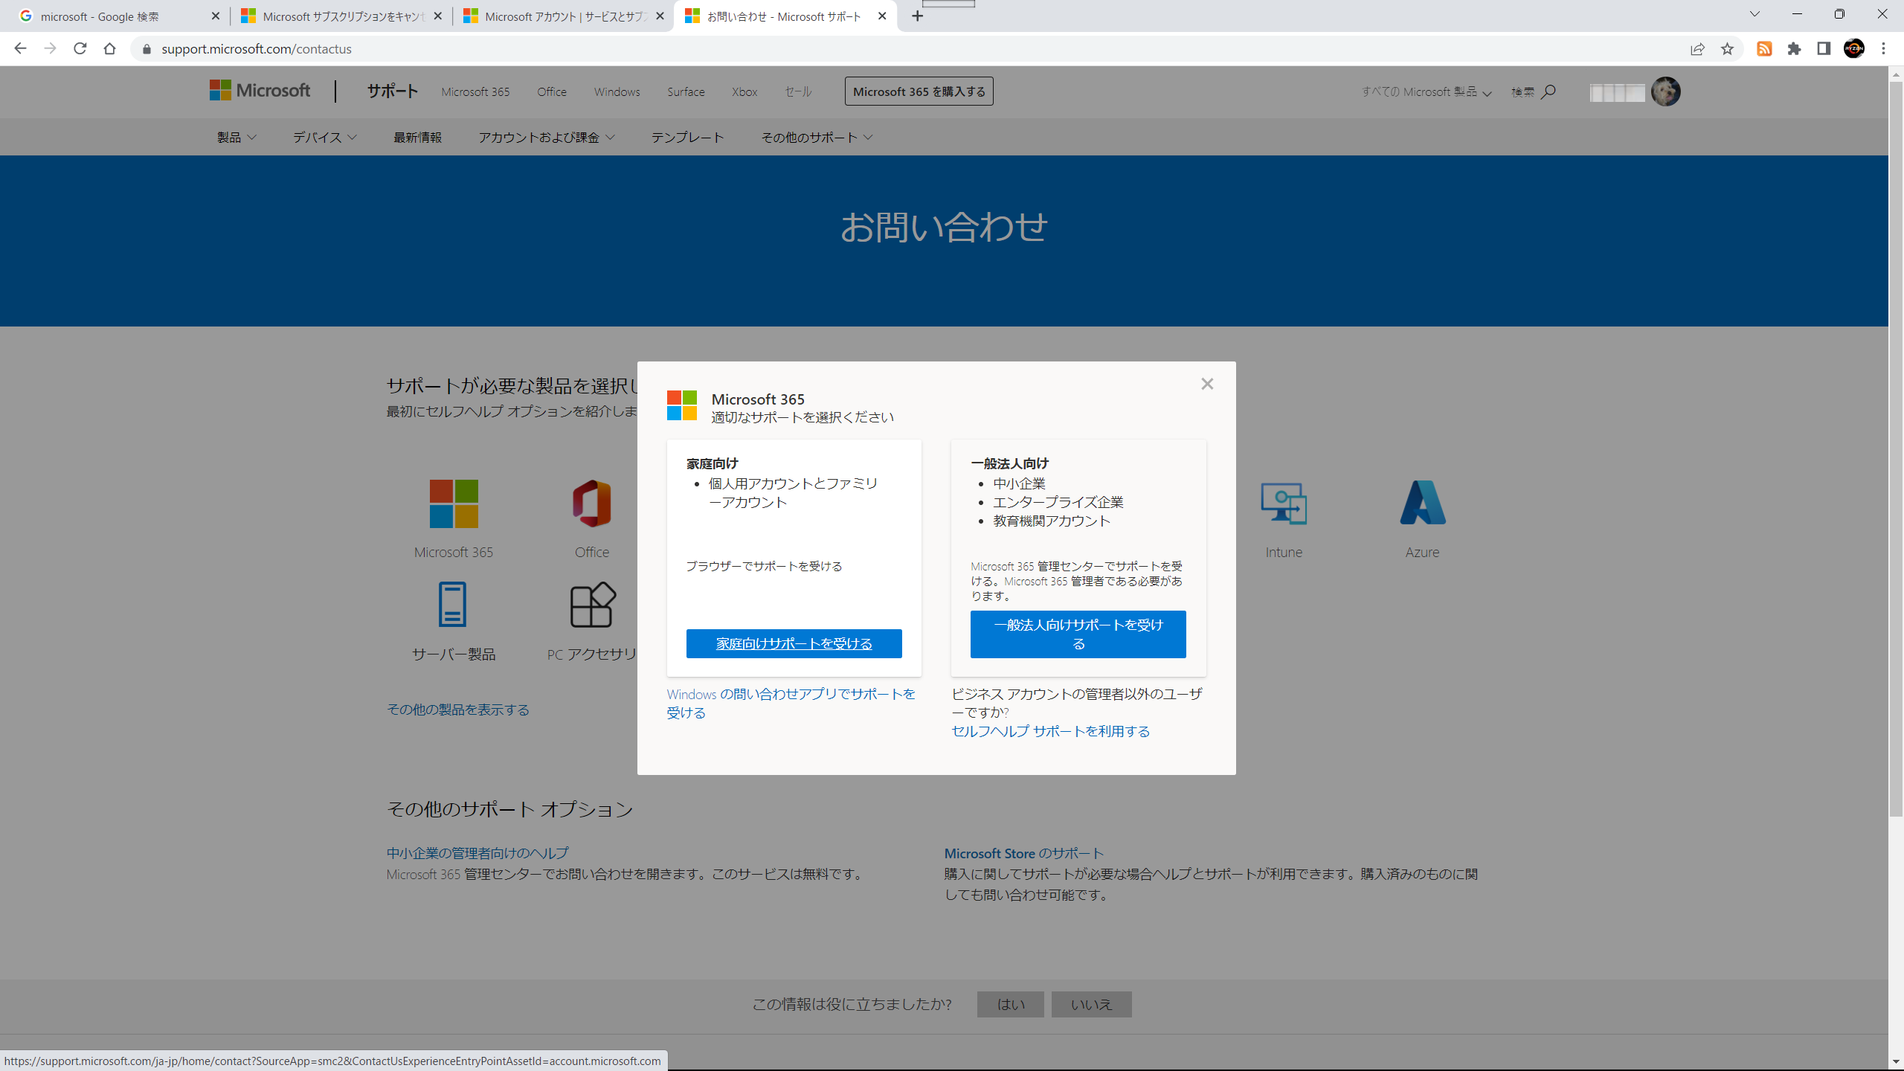
Task: Open the RSS feed extension icon
Action: point(1764,48)
